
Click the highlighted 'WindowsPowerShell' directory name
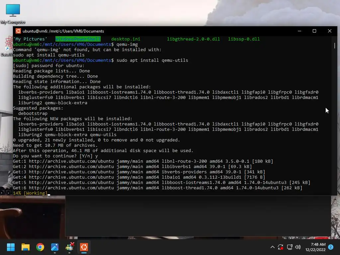click(78, 39)
